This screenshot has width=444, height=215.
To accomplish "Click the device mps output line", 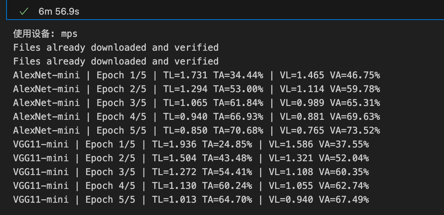I will [x=45, y=34].
